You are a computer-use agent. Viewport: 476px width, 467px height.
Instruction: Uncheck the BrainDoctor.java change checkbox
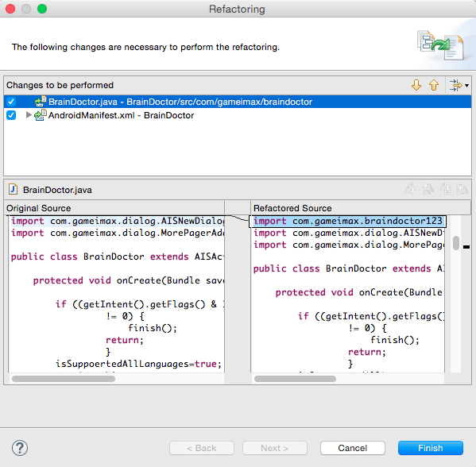11,102
